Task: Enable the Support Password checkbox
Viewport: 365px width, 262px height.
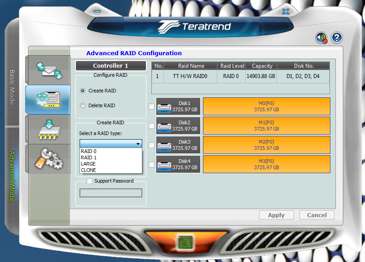Action: coord(89,181)
